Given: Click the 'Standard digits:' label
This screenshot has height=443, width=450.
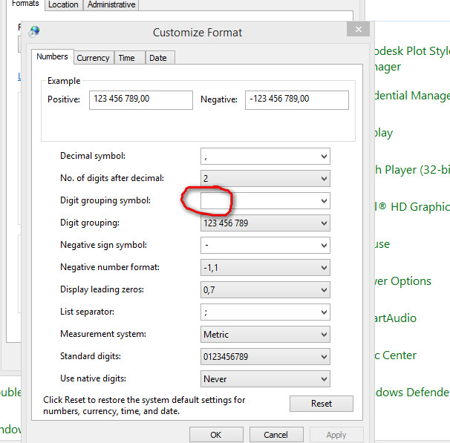Looking at the screenshot, I should click(91, 356).
